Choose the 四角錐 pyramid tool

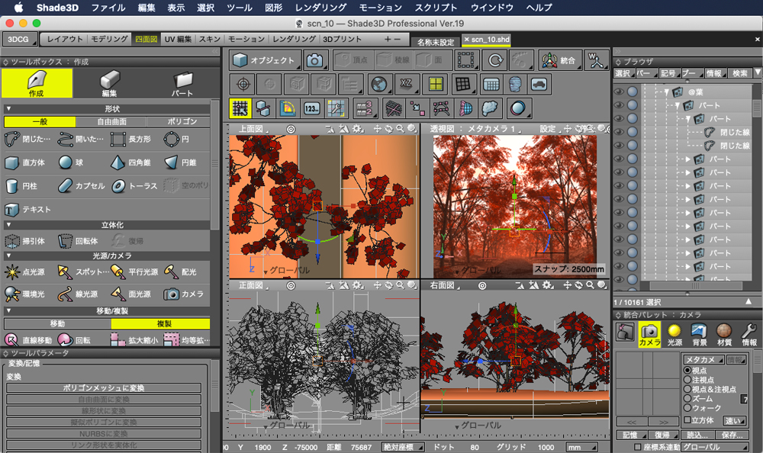coord(131,162)
